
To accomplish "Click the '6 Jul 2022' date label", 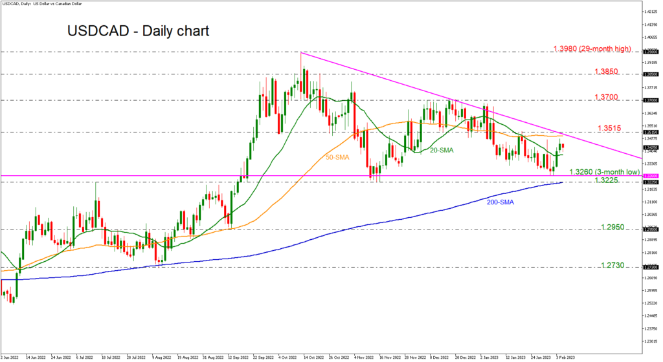I will pyautogui.click(x=85, y=357).
